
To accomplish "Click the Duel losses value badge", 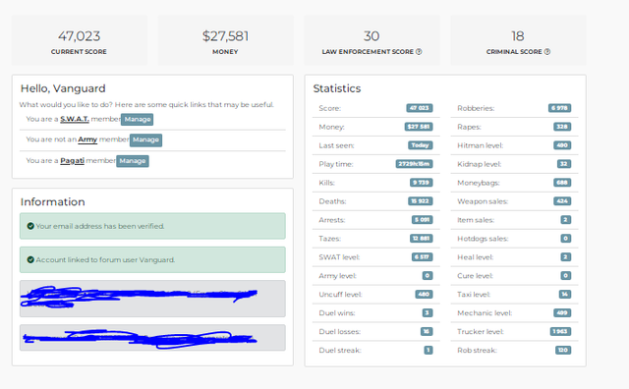I will point(427,332).
